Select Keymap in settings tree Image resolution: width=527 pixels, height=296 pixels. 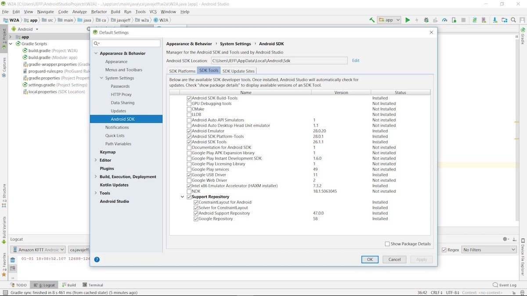pyautogui.click(x=108, y=152)
